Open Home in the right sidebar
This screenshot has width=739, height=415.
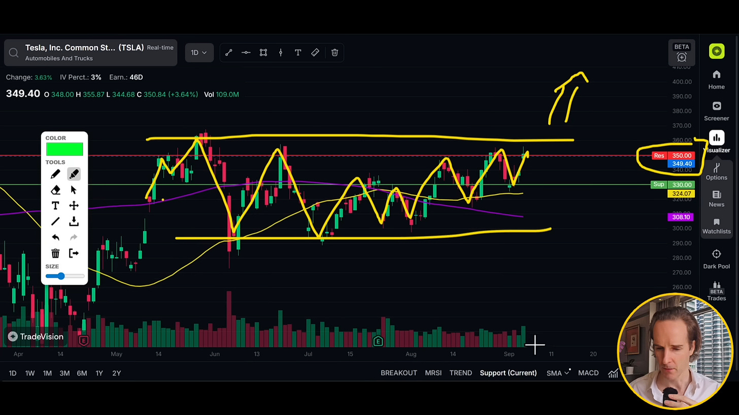716,80
